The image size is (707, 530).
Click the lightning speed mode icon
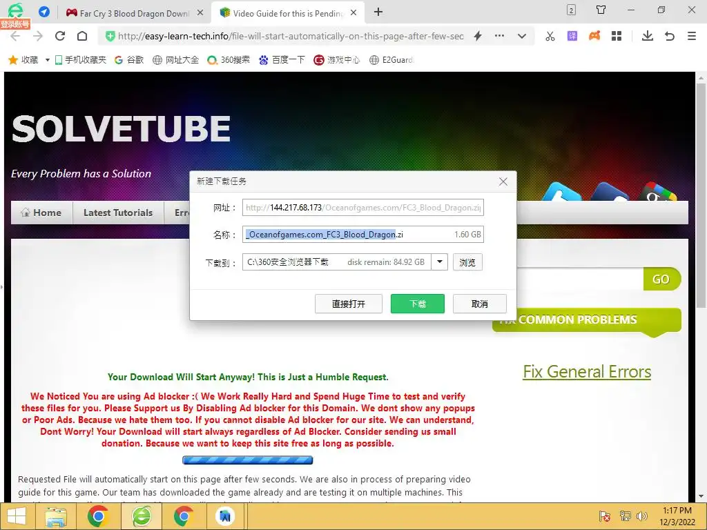[x=478, y=36]
